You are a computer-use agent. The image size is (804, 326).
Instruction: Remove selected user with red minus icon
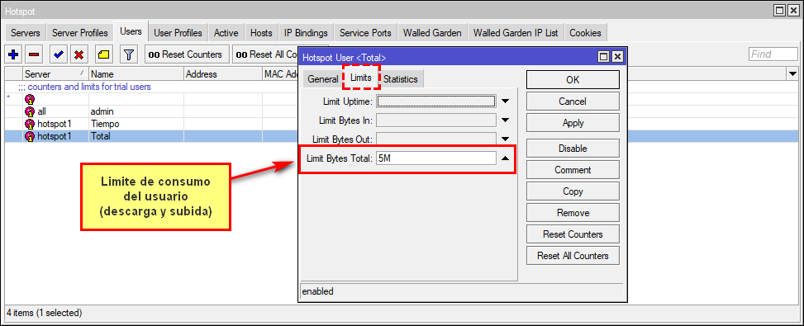coord(34,54)
